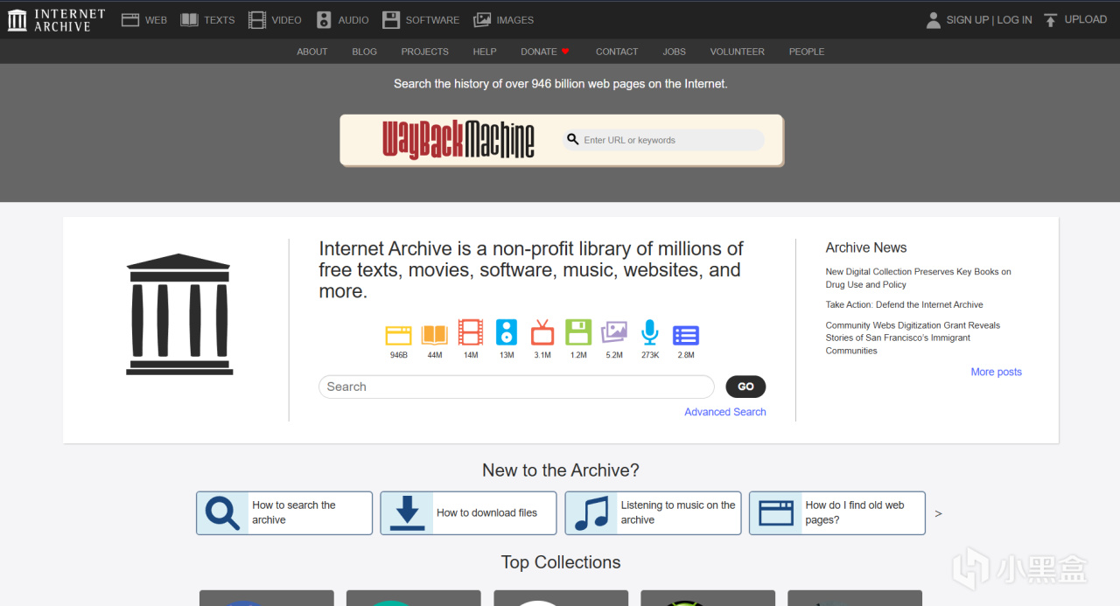The width and height of the screenshot is (1120, 606).
Task: Open How to download files card
Action: [468, 513]
